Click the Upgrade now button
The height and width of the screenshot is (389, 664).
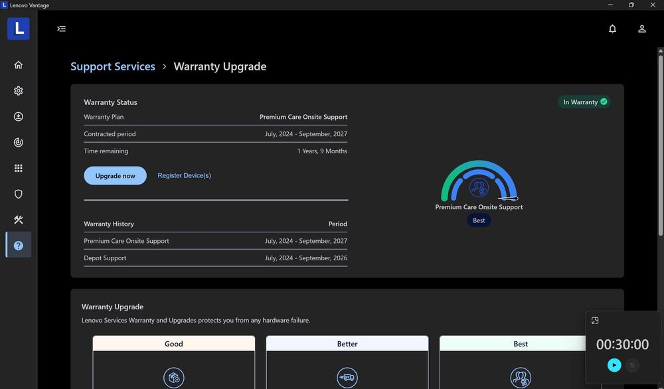(x=115, y=176)
